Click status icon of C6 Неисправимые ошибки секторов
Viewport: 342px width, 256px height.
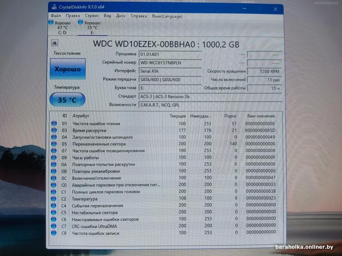pyautogui.click(x=54, y=219)
